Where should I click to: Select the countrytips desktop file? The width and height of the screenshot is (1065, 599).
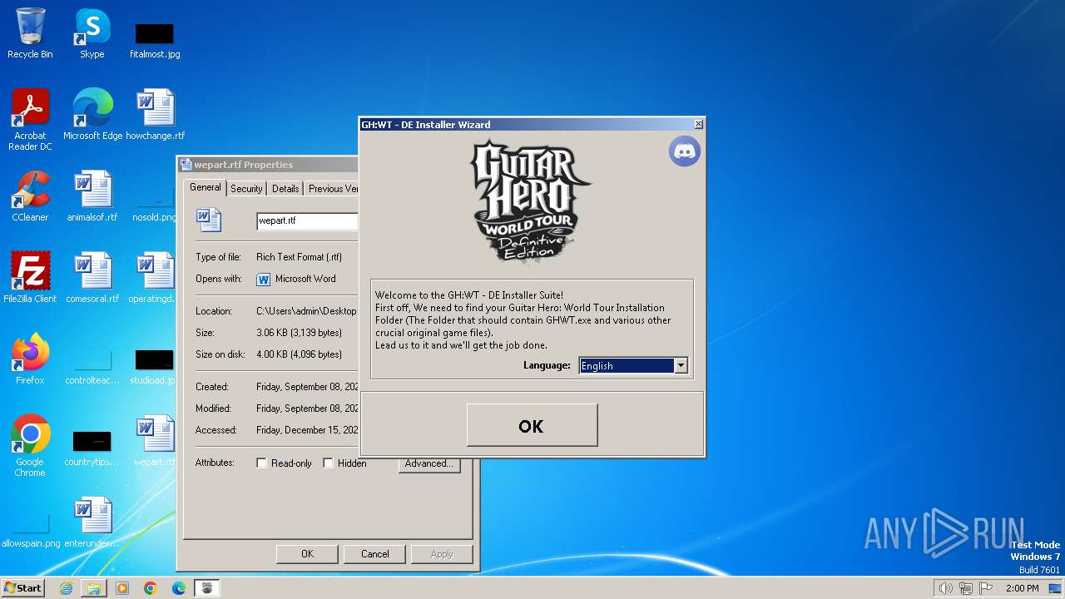tap(92, 448)
